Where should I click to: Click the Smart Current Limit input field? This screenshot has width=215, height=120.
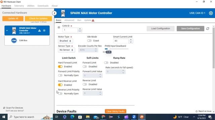click(x=121, y=41)
